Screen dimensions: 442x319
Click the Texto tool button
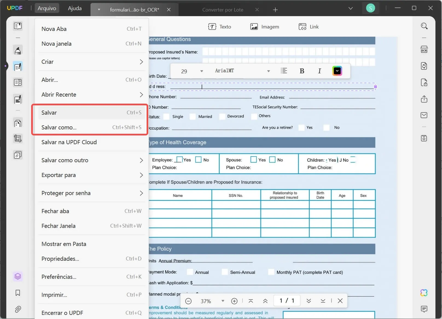220,27
